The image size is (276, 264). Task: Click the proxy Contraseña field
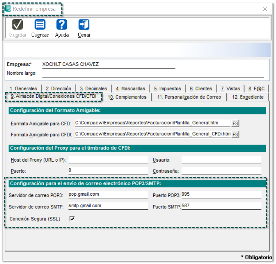[x=221, y=171]
